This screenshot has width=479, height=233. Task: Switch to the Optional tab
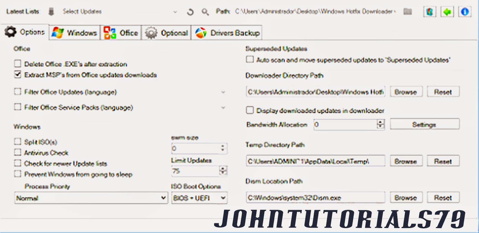coord(166,33)
